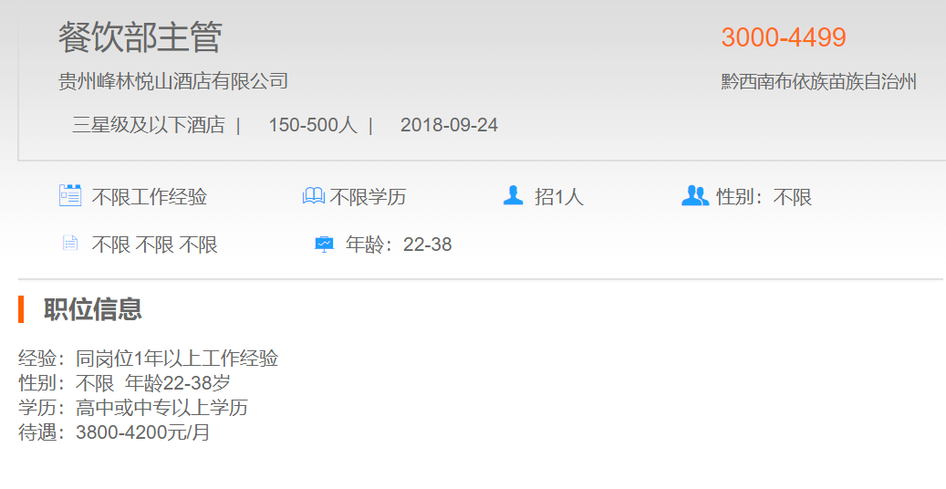Image resolution: width=946 pixels, height=489 pixels.
Task: Click the 不限工作经验 label
Action: click(x=150, y=197)
